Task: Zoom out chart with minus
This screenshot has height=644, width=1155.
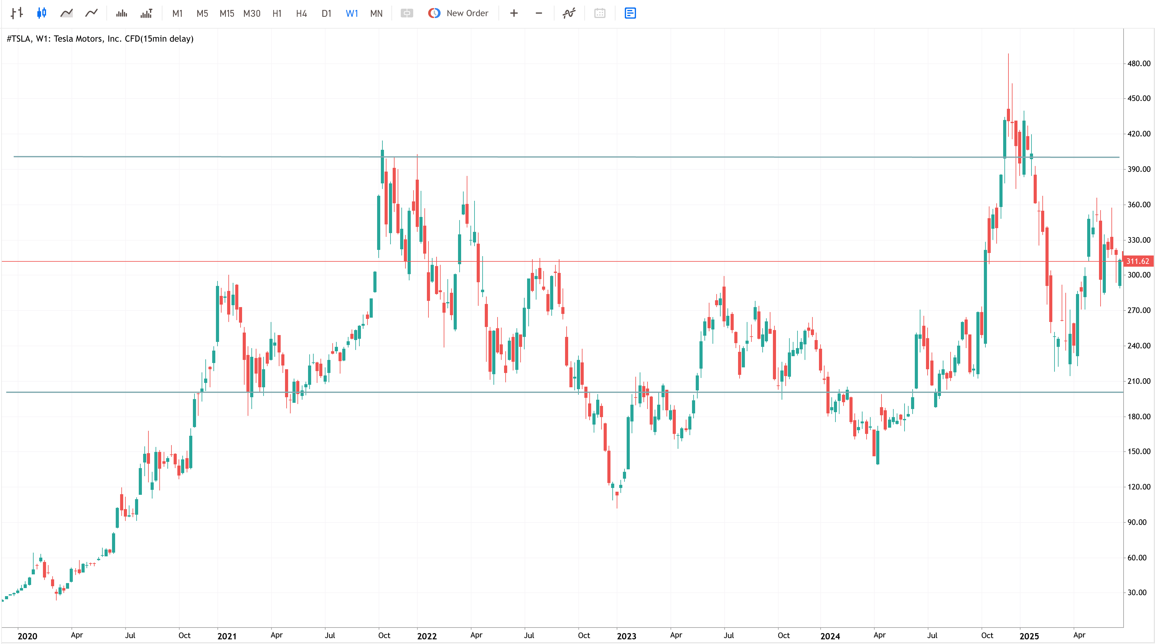Action: 539,13
